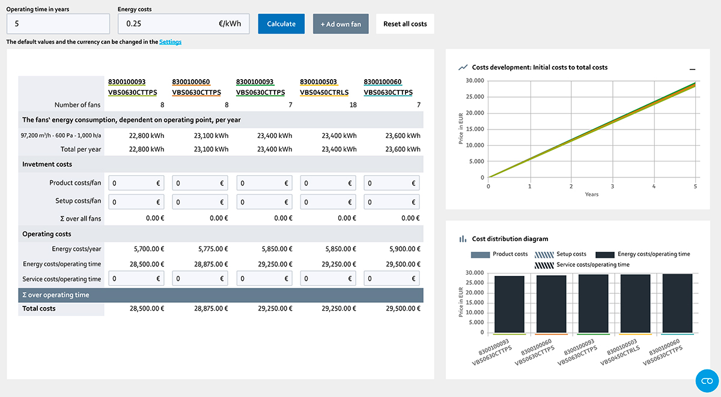Toggle the Service costs/operating time legend swatch
Viewport: 721px width, 397px height.
click(x=544, y=264)
